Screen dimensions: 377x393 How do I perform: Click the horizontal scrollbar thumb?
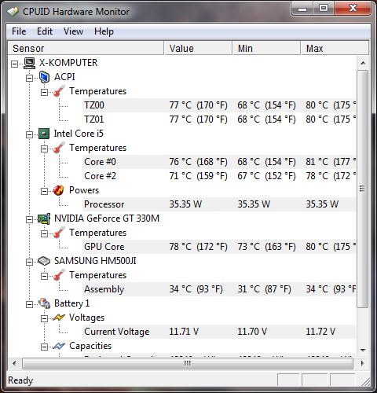tap(188, 363)
